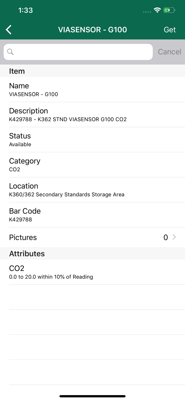The height and width of the screenshot is (401, 185).
Task: Tap the CO2 attribute row
Action: pyautogui.click(x=92, y=272)
